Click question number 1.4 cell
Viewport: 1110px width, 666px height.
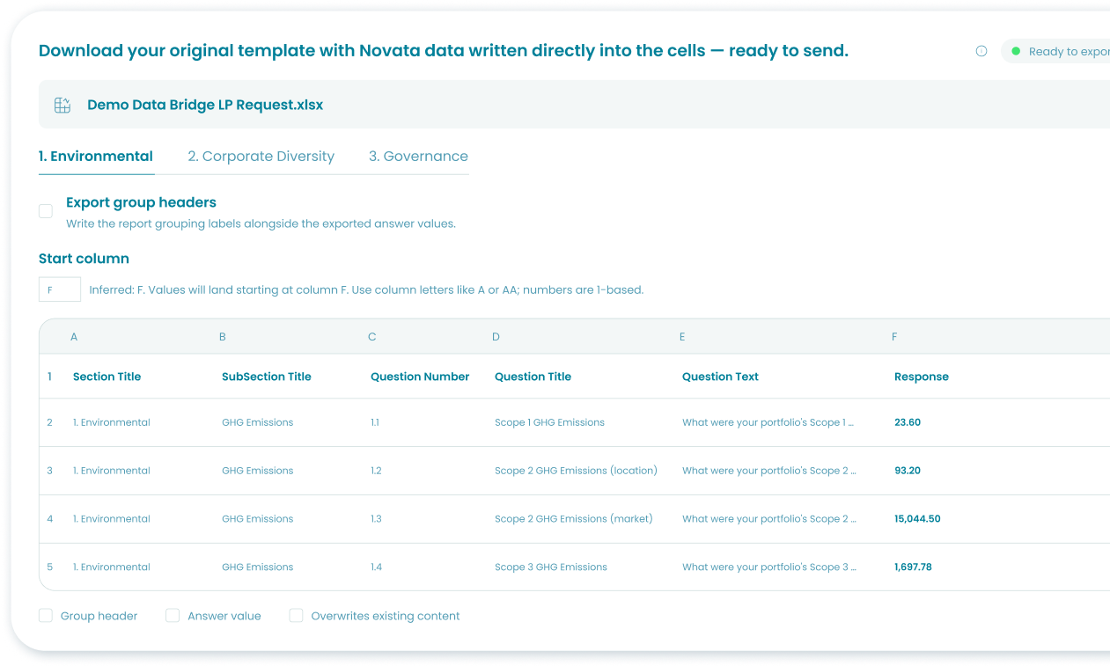[x=376, y=567]
